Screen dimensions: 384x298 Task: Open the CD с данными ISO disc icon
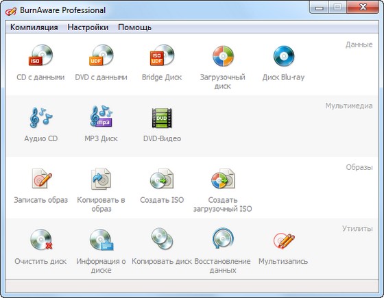[40, 55]
